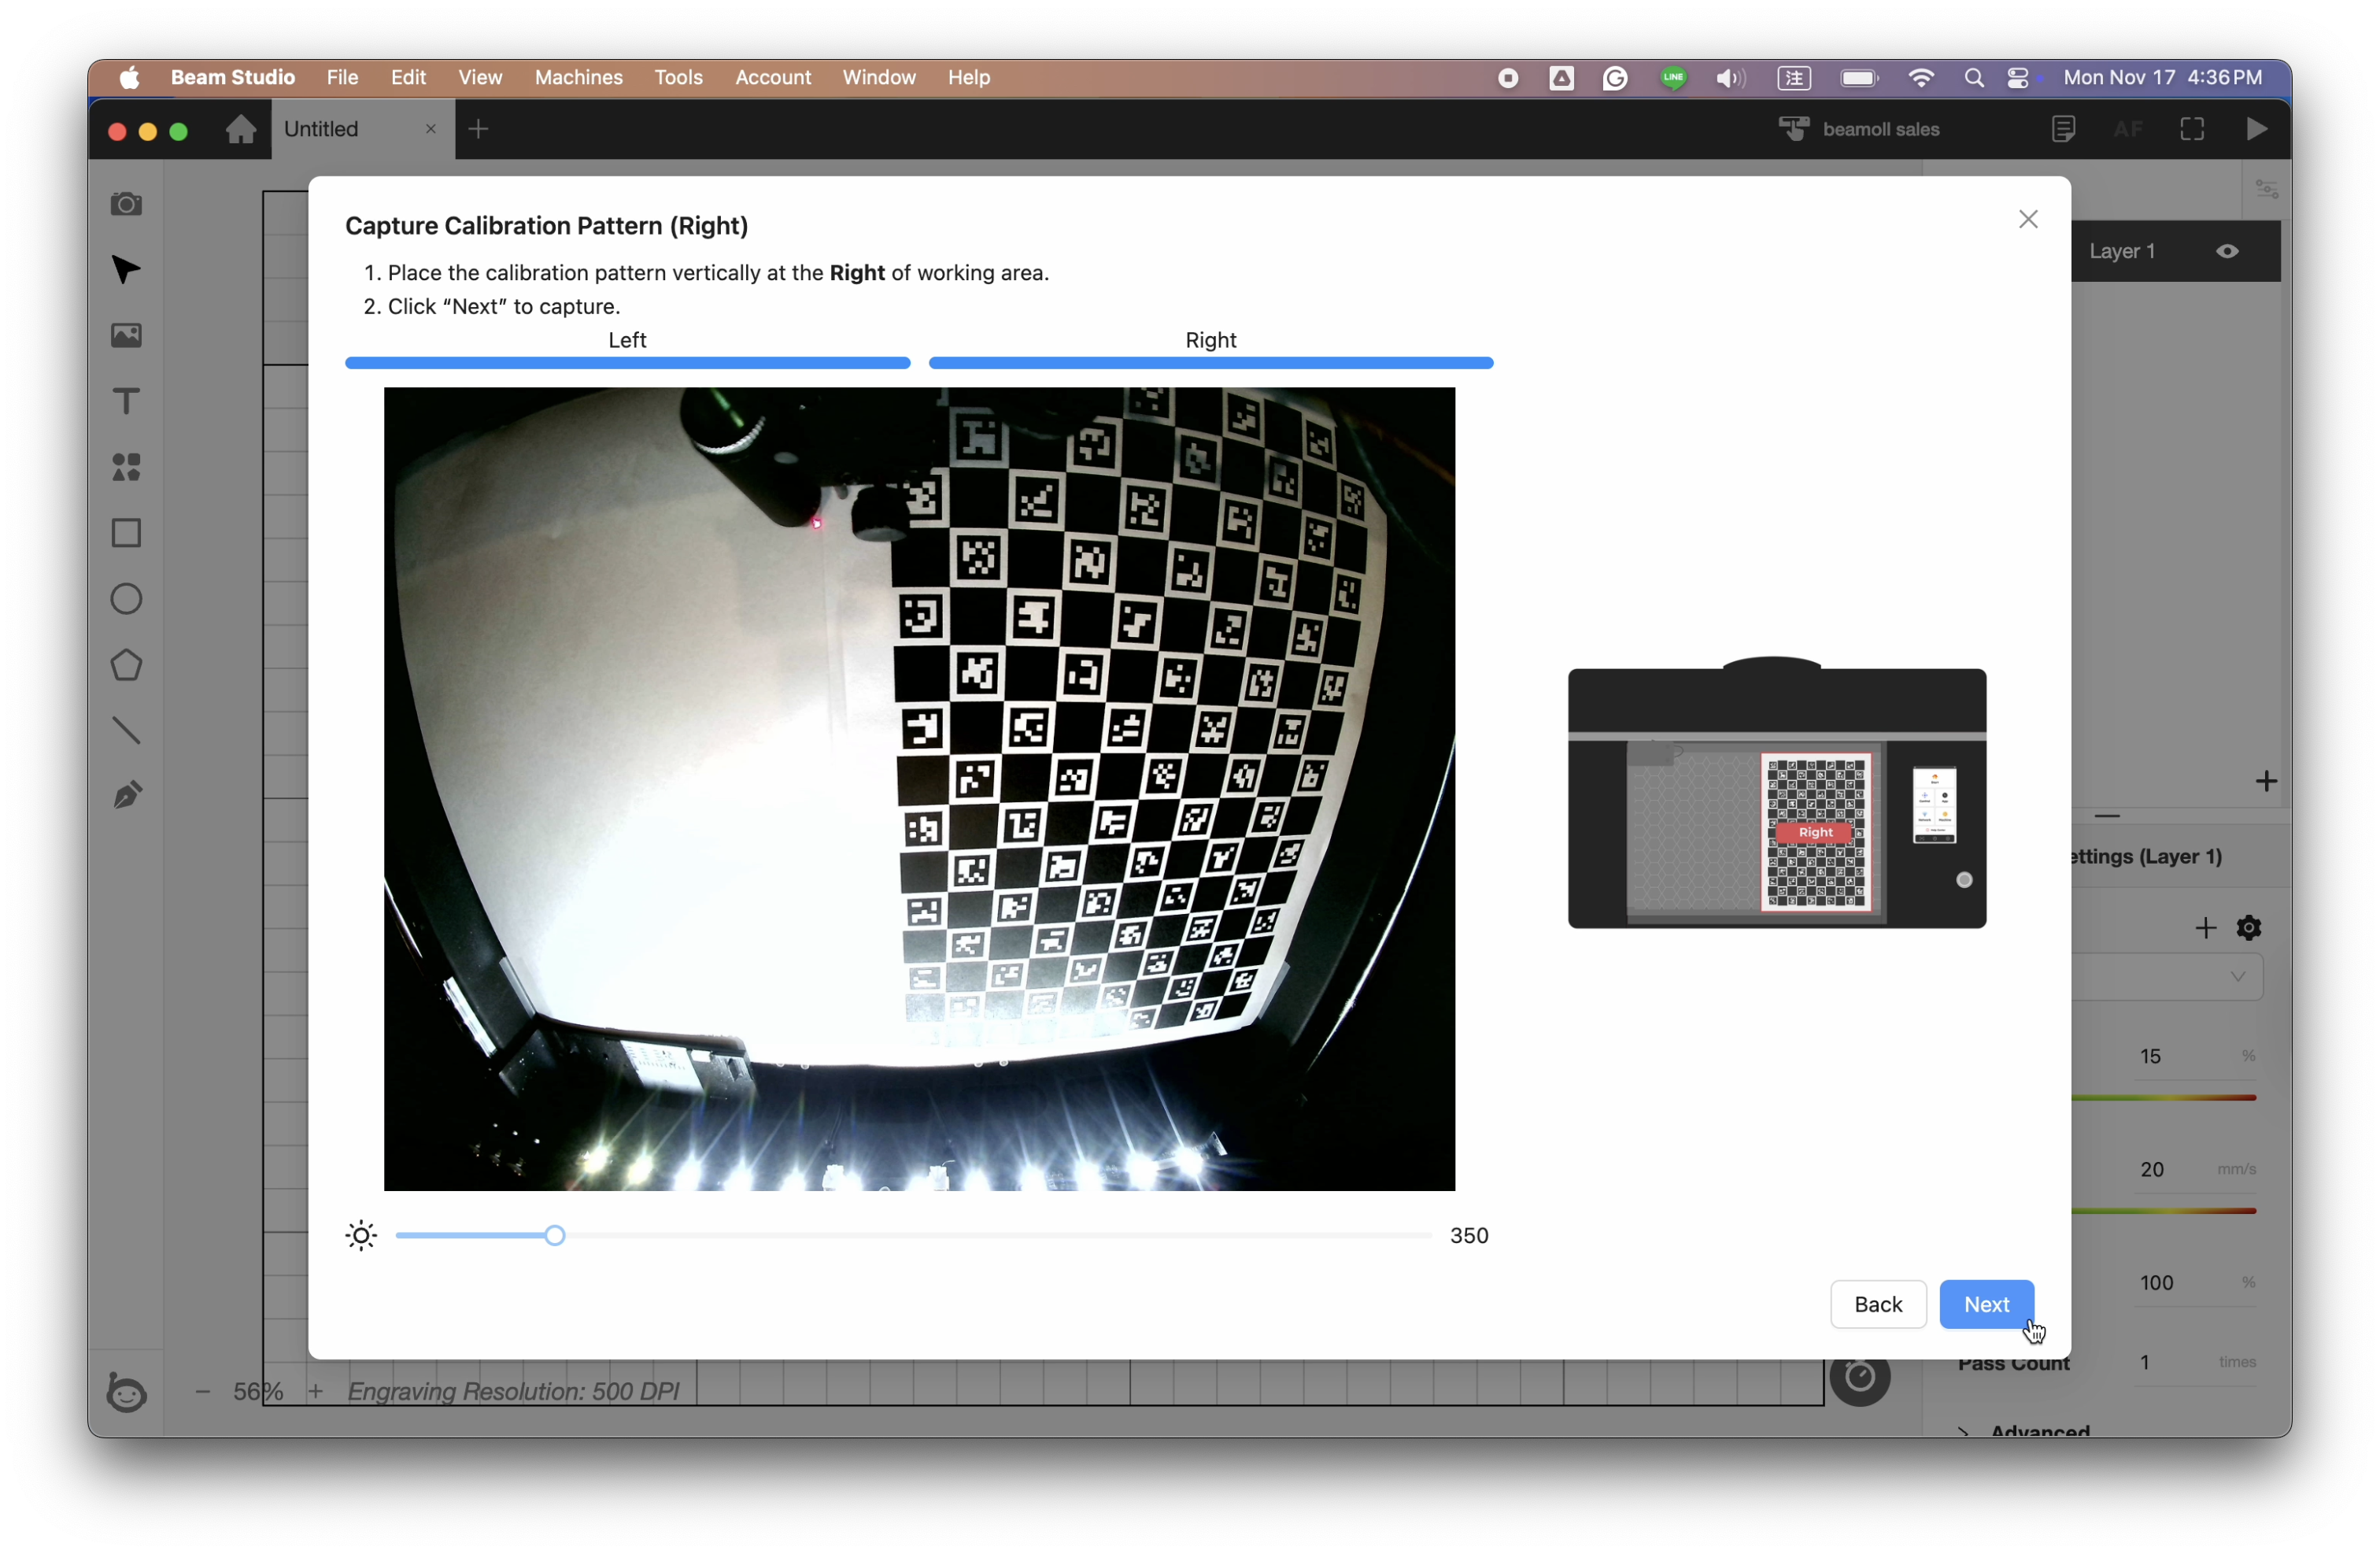This screenshot has width=2380, height=1554.
Task: Open preset management gear
Action: click(x=2249, y=928)
